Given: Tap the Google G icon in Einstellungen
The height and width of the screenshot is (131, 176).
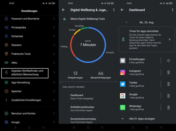Looking at the screenshot, I should click(x=6, y=122).
